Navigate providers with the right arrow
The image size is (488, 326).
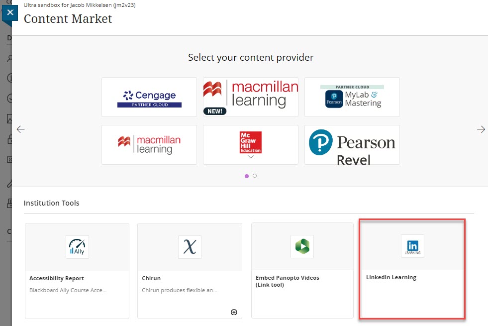click(x=481, y=129)
